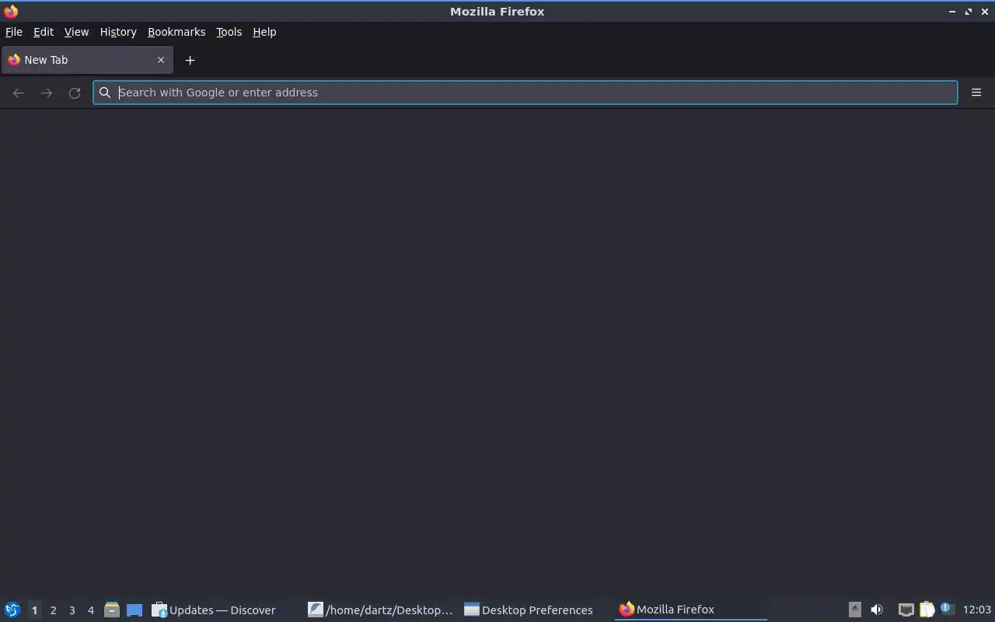Image resolution: width=995 pixels, height=622 pixels.
Task: Click the Mozilla Firefox taskbar entry
Action: (x=690, y=610)
